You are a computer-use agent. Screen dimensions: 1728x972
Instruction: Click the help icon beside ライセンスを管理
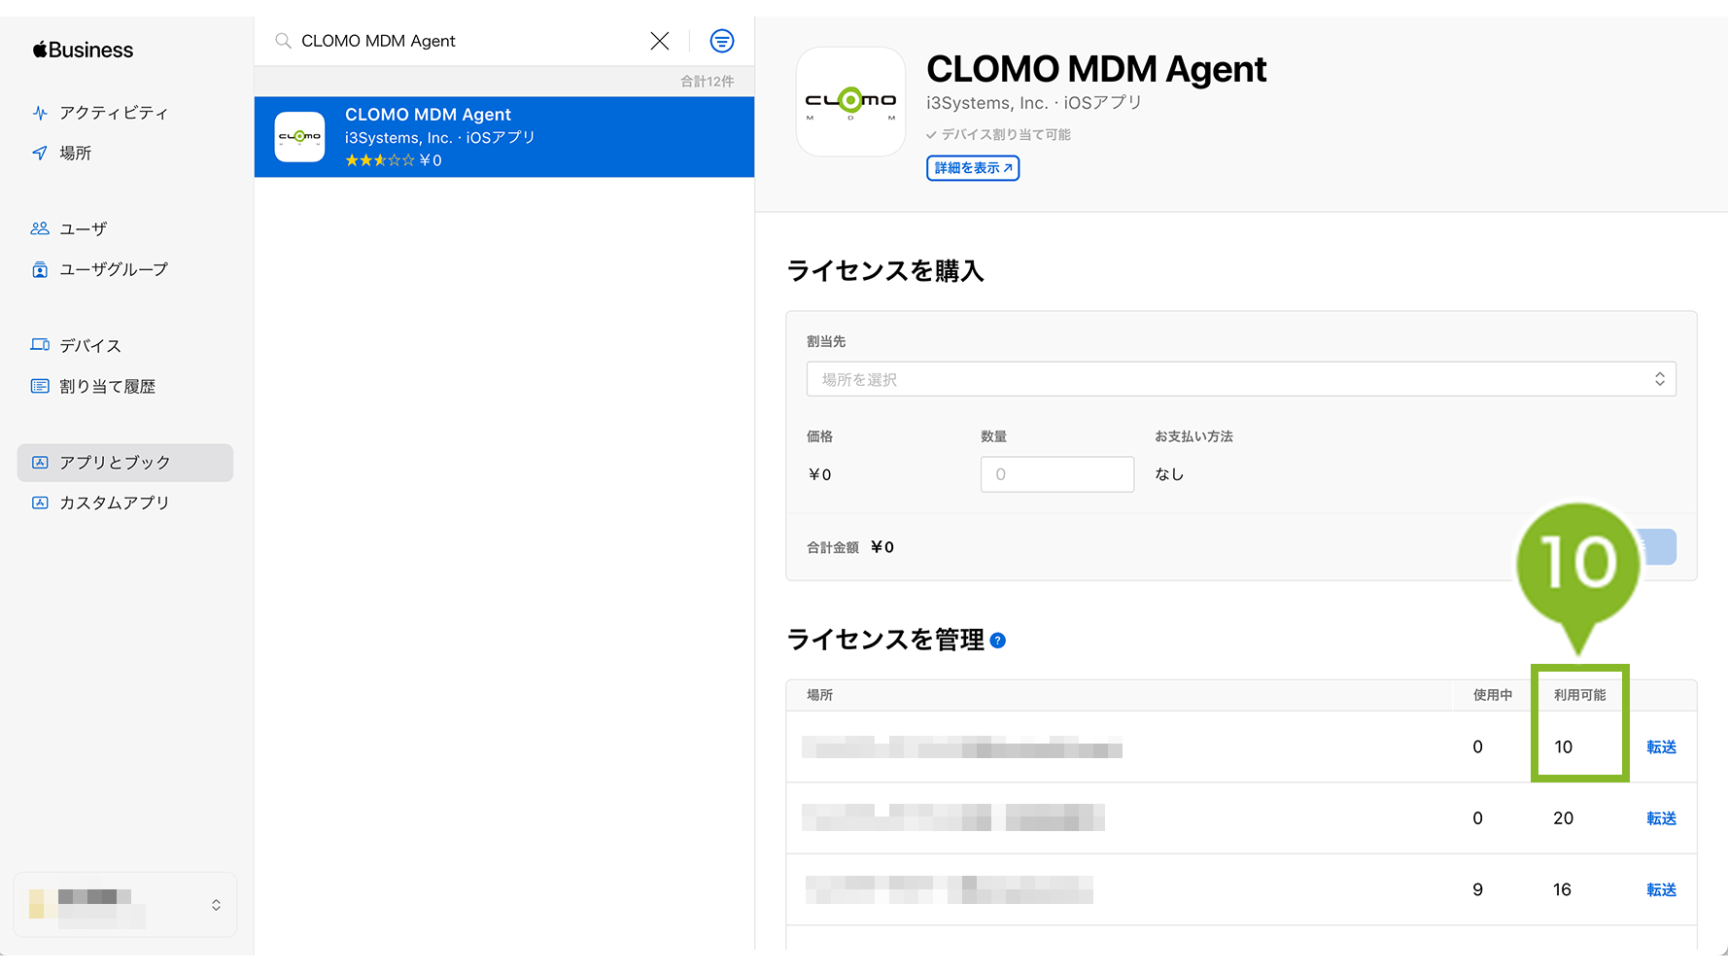998,641
